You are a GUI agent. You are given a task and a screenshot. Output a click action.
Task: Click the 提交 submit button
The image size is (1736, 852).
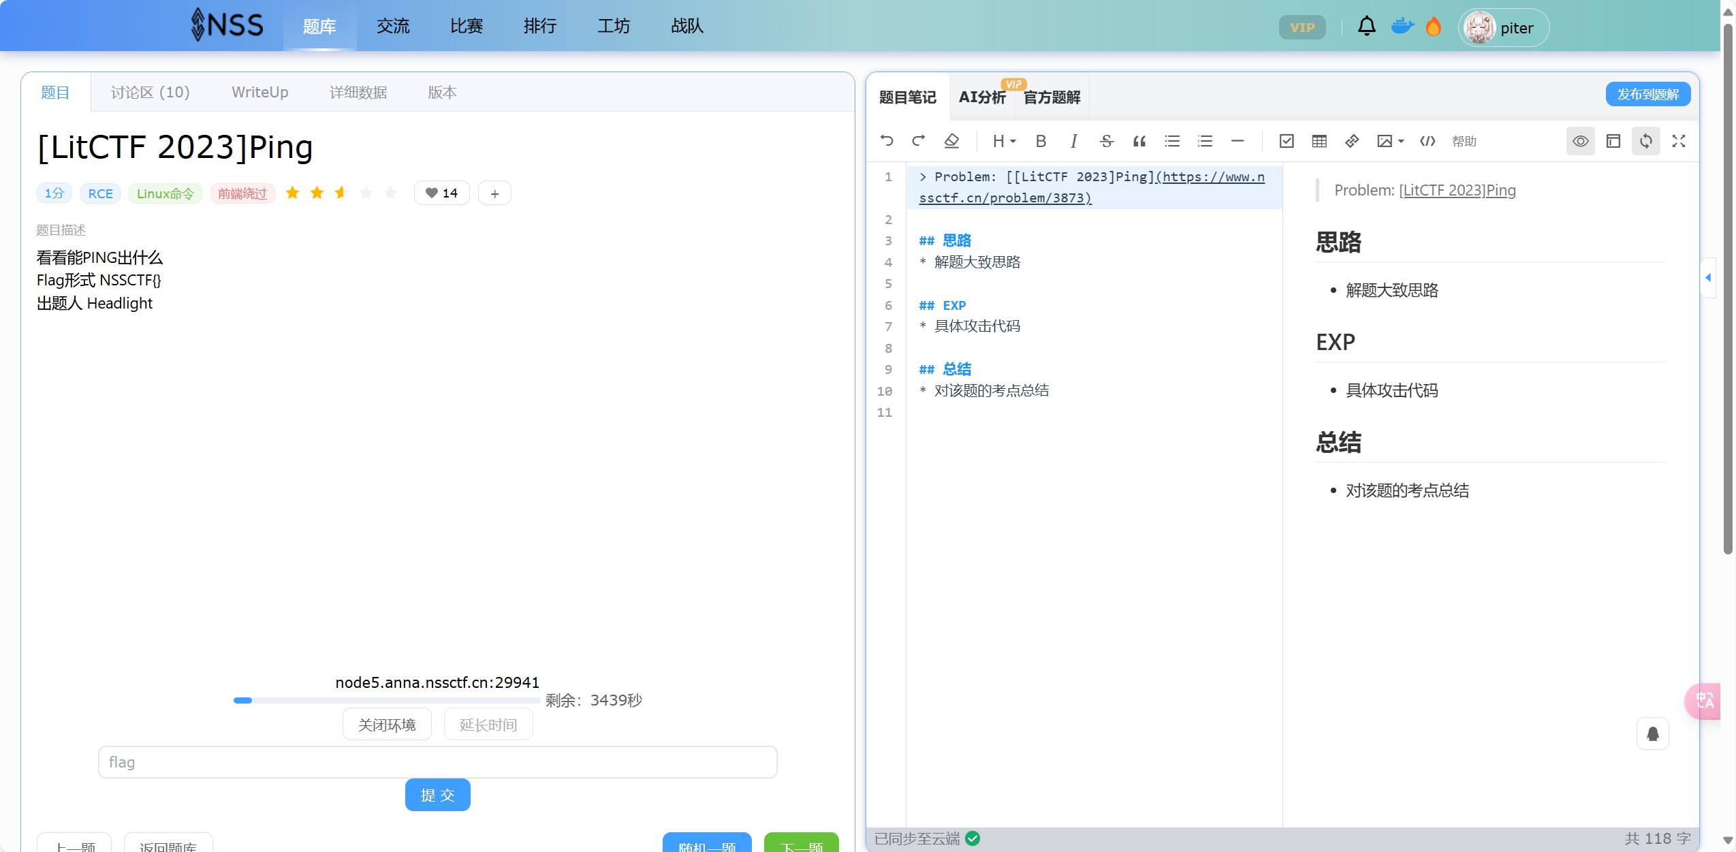point(437,795)
